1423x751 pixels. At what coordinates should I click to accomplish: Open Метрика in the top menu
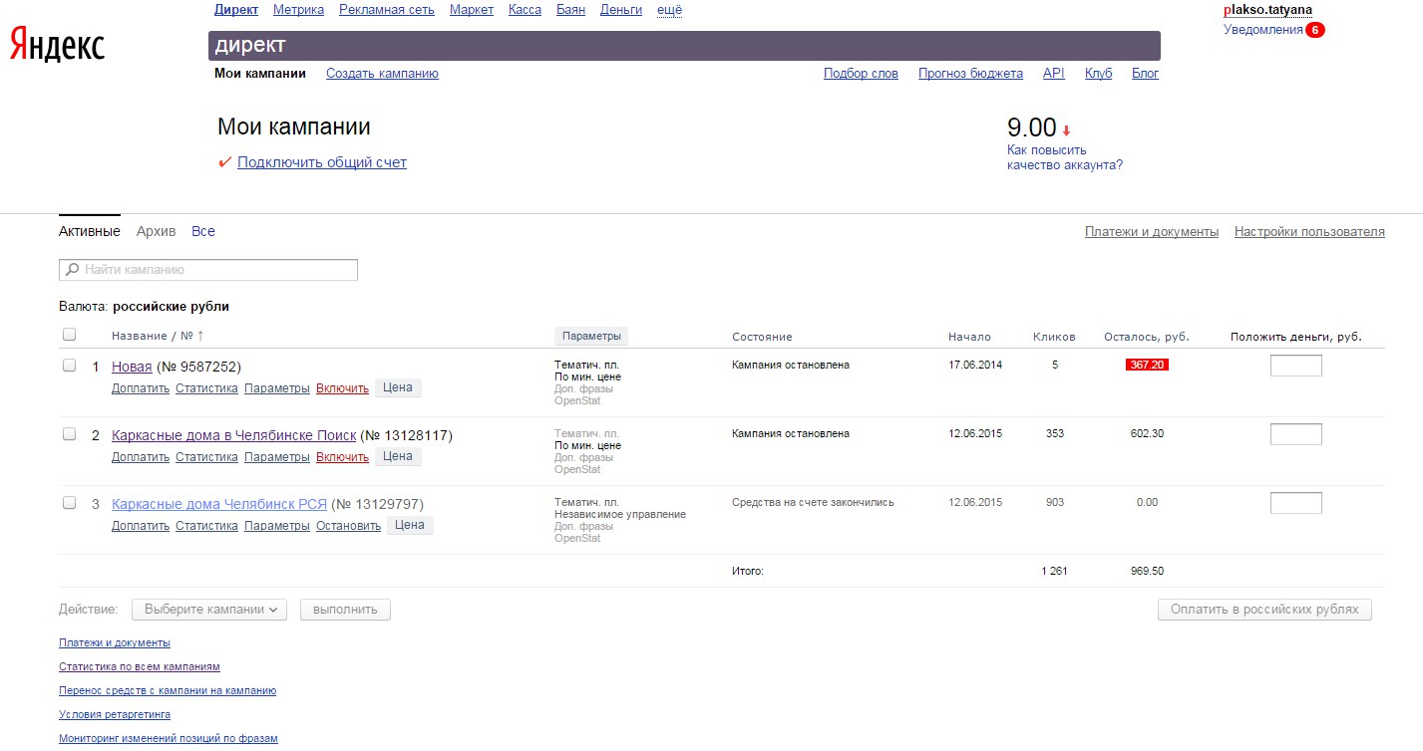click(x=298, y=10)
